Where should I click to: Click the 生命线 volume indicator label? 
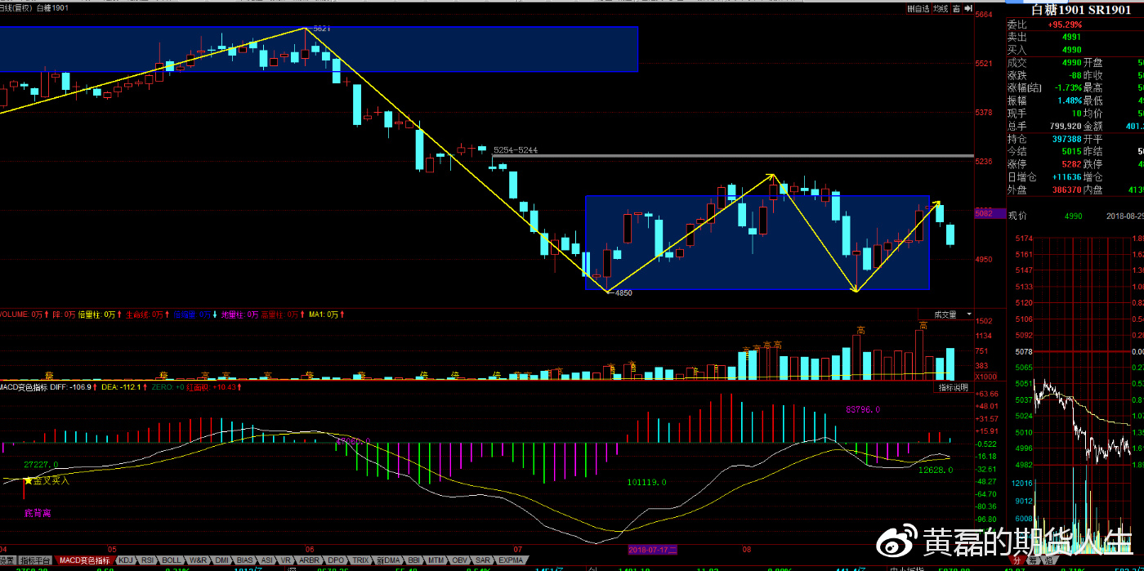pyautogui.click(x=145, y=314)
